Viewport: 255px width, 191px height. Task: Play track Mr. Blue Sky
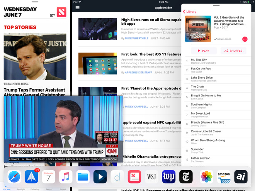(218, 61)
